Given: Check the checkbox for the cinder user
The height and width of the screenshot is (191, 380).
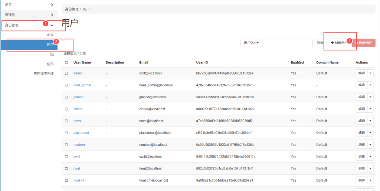Looking at the screenshot, I should pyautogui.click(x=66, y=109).
